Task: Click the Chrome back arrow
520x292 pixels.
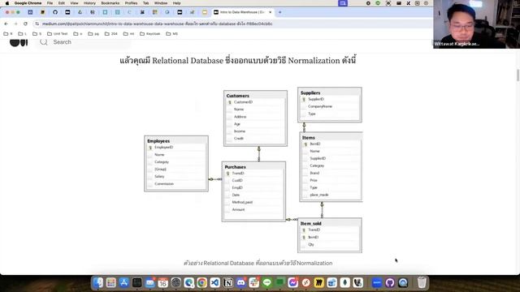Action: [6, 24]
